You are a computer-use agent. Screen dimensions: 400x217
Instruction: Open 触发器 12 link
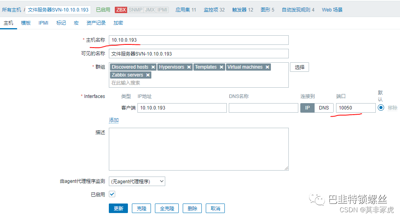243,10
